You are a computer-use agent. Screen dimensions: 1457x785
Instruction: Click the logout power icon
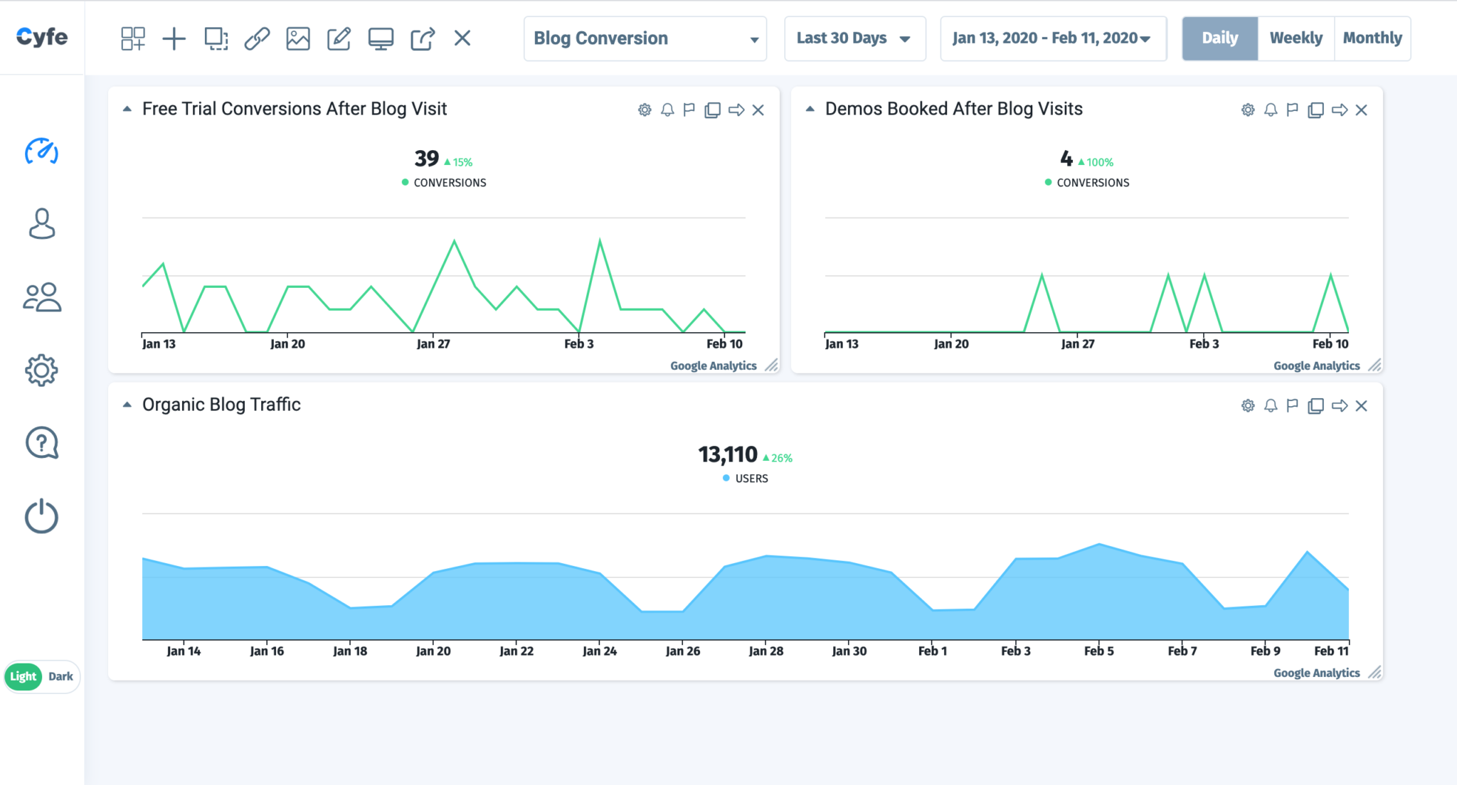pyautogui.click(x=42, y=517)
